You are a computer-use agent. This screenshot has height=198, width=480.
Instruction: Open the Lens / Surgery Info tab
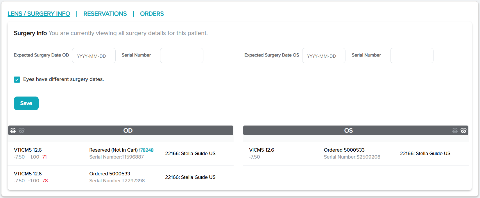(x=39, y=14)
